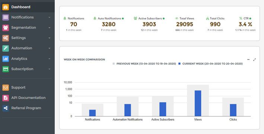Click the 29095 total views value

[x=185, y=25]
